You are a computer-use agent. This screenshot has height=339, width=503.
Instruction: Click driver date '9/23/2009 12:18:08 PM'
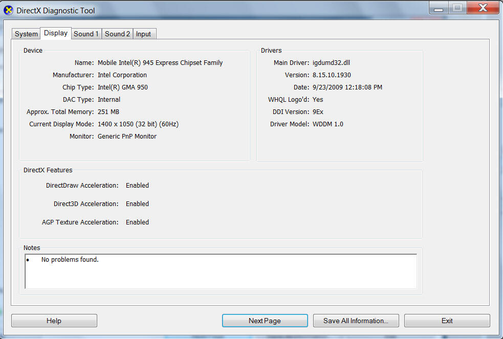(x=347, y=87)
